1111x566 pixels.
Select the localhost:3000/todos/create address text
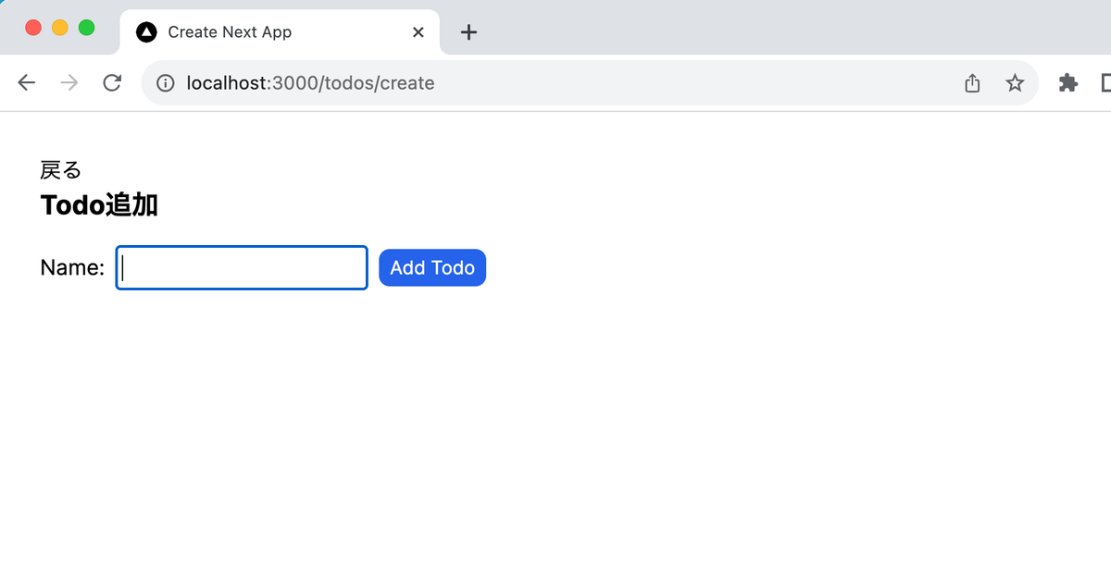point(310,82)
